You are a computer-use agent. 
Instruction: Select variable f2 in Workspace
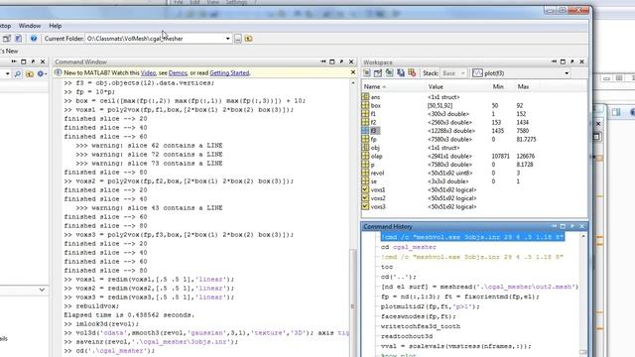pos(373,122)
